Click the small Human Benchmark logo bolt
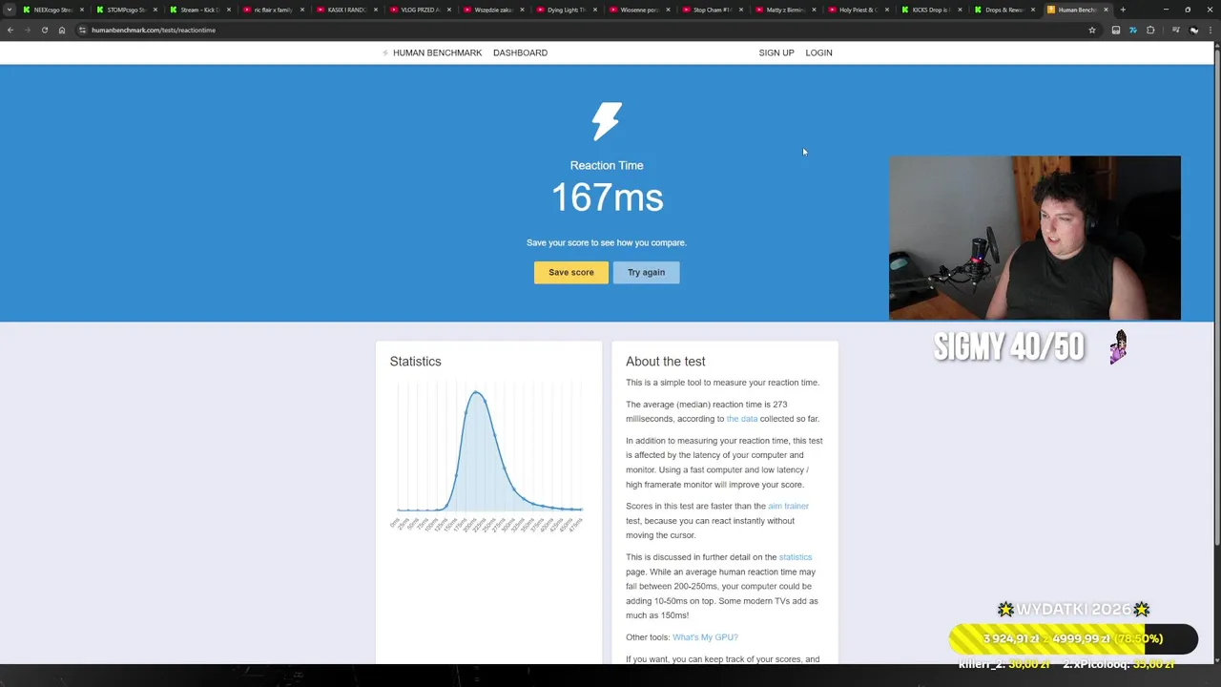The height and width of the screenshot is (687, 1221). (x=385, y=52)
